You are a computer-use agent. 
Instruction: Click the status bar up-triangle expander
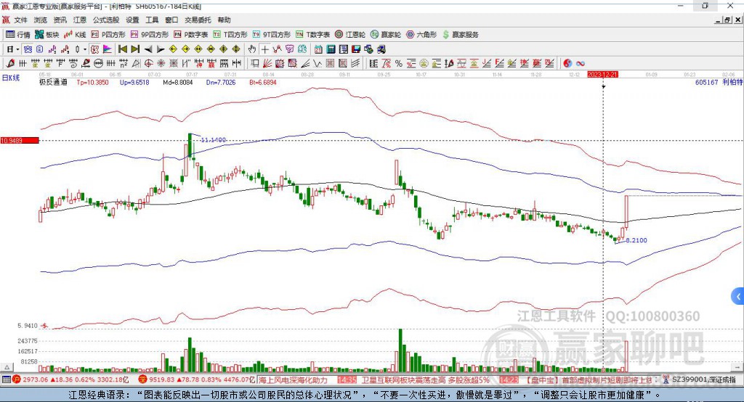(x=7, y=367)
